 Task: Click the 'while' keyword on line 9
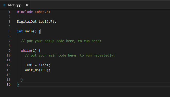coord(26,51)
